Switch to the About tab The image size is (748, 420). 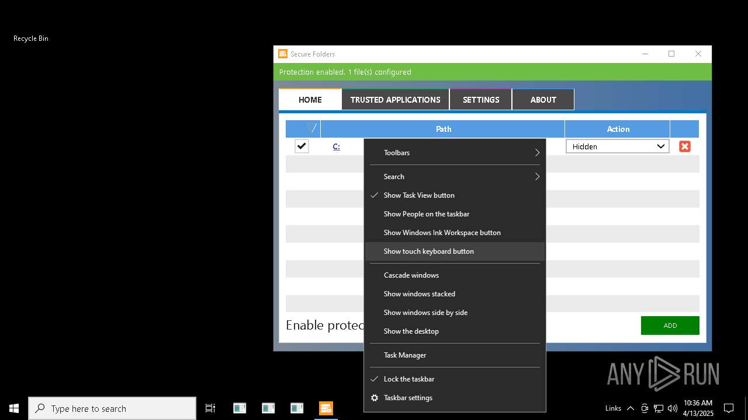click(x=543, y=100)
